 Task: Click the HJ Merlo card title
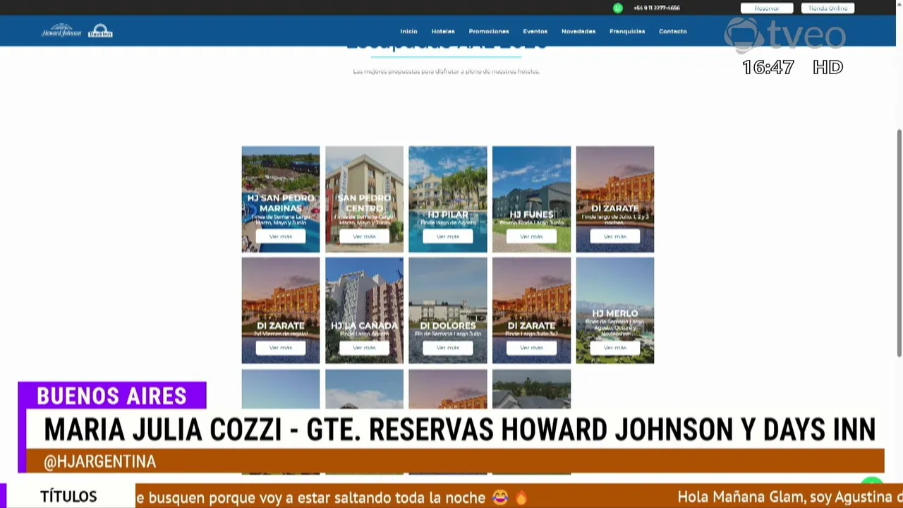click(615, 313)
